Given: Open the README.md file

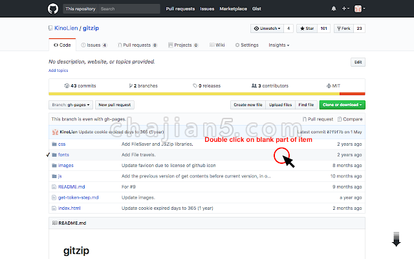Looking at the screenshot, I should coord(72,187).
